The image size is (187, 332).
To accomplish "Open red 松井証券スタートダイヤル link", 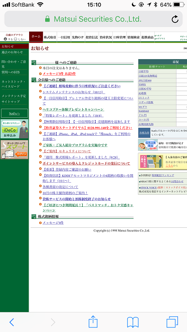I will pyautogui.click(x=87, y=128).
